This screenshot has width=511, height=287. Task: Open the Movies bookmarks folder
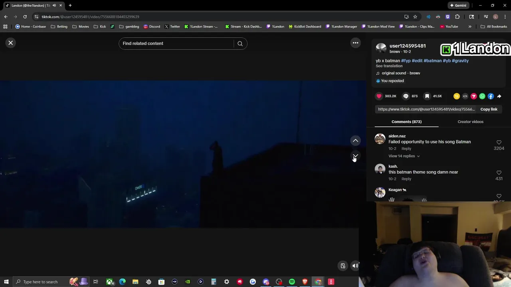coord(80,26)
